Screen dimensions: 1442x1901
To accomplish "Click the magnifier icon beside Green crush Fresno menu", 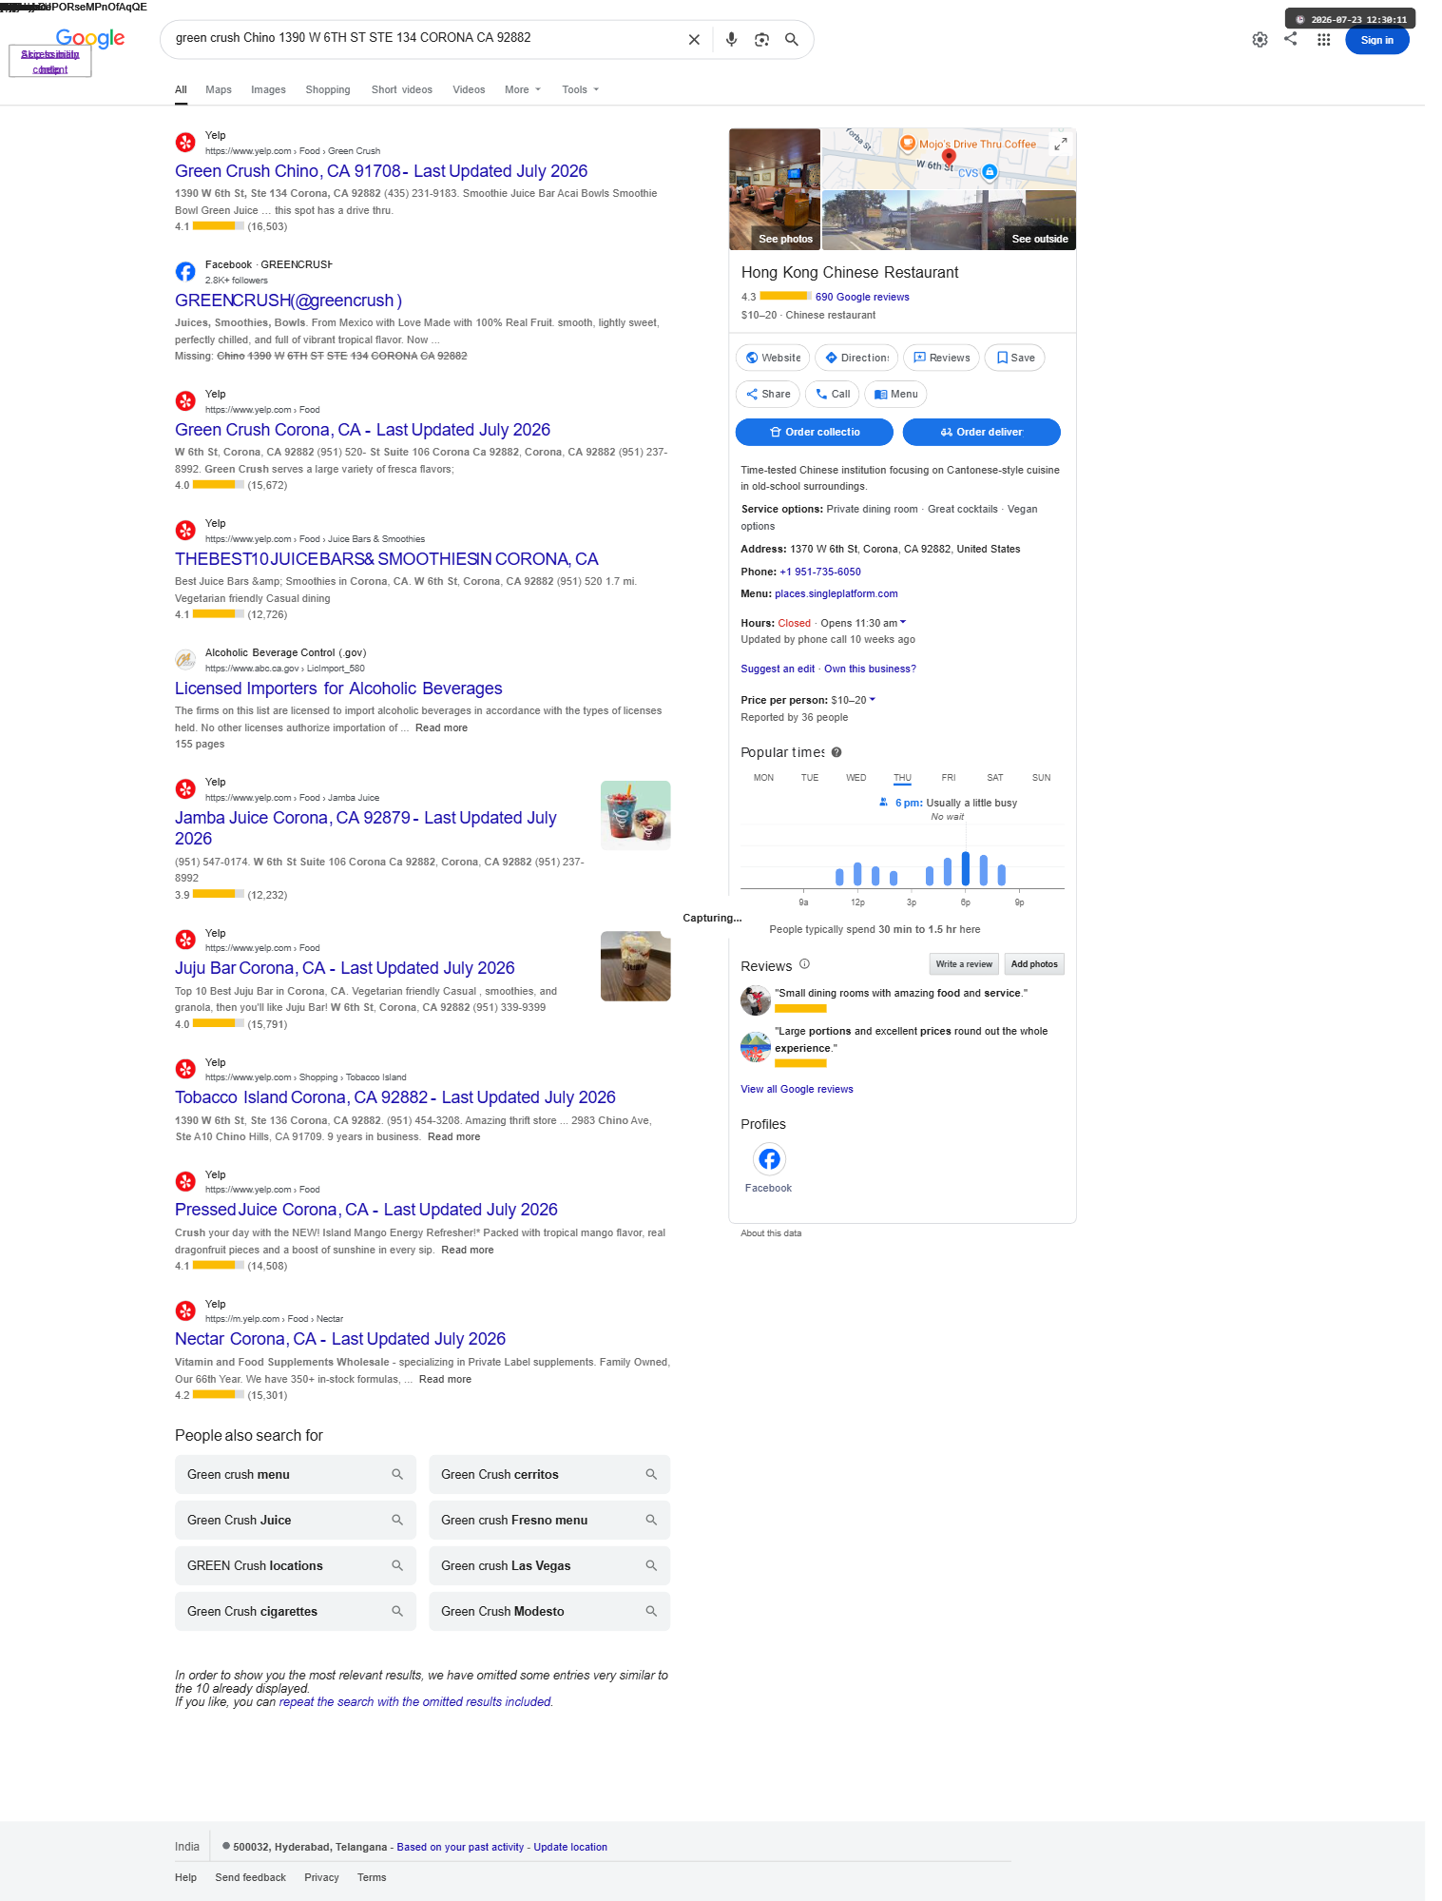I will 651,1520.
